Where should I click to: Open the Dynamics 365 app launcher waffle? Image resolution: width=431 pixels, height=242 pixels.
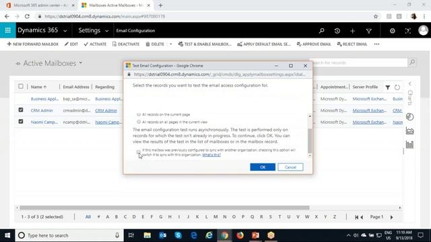7,30
